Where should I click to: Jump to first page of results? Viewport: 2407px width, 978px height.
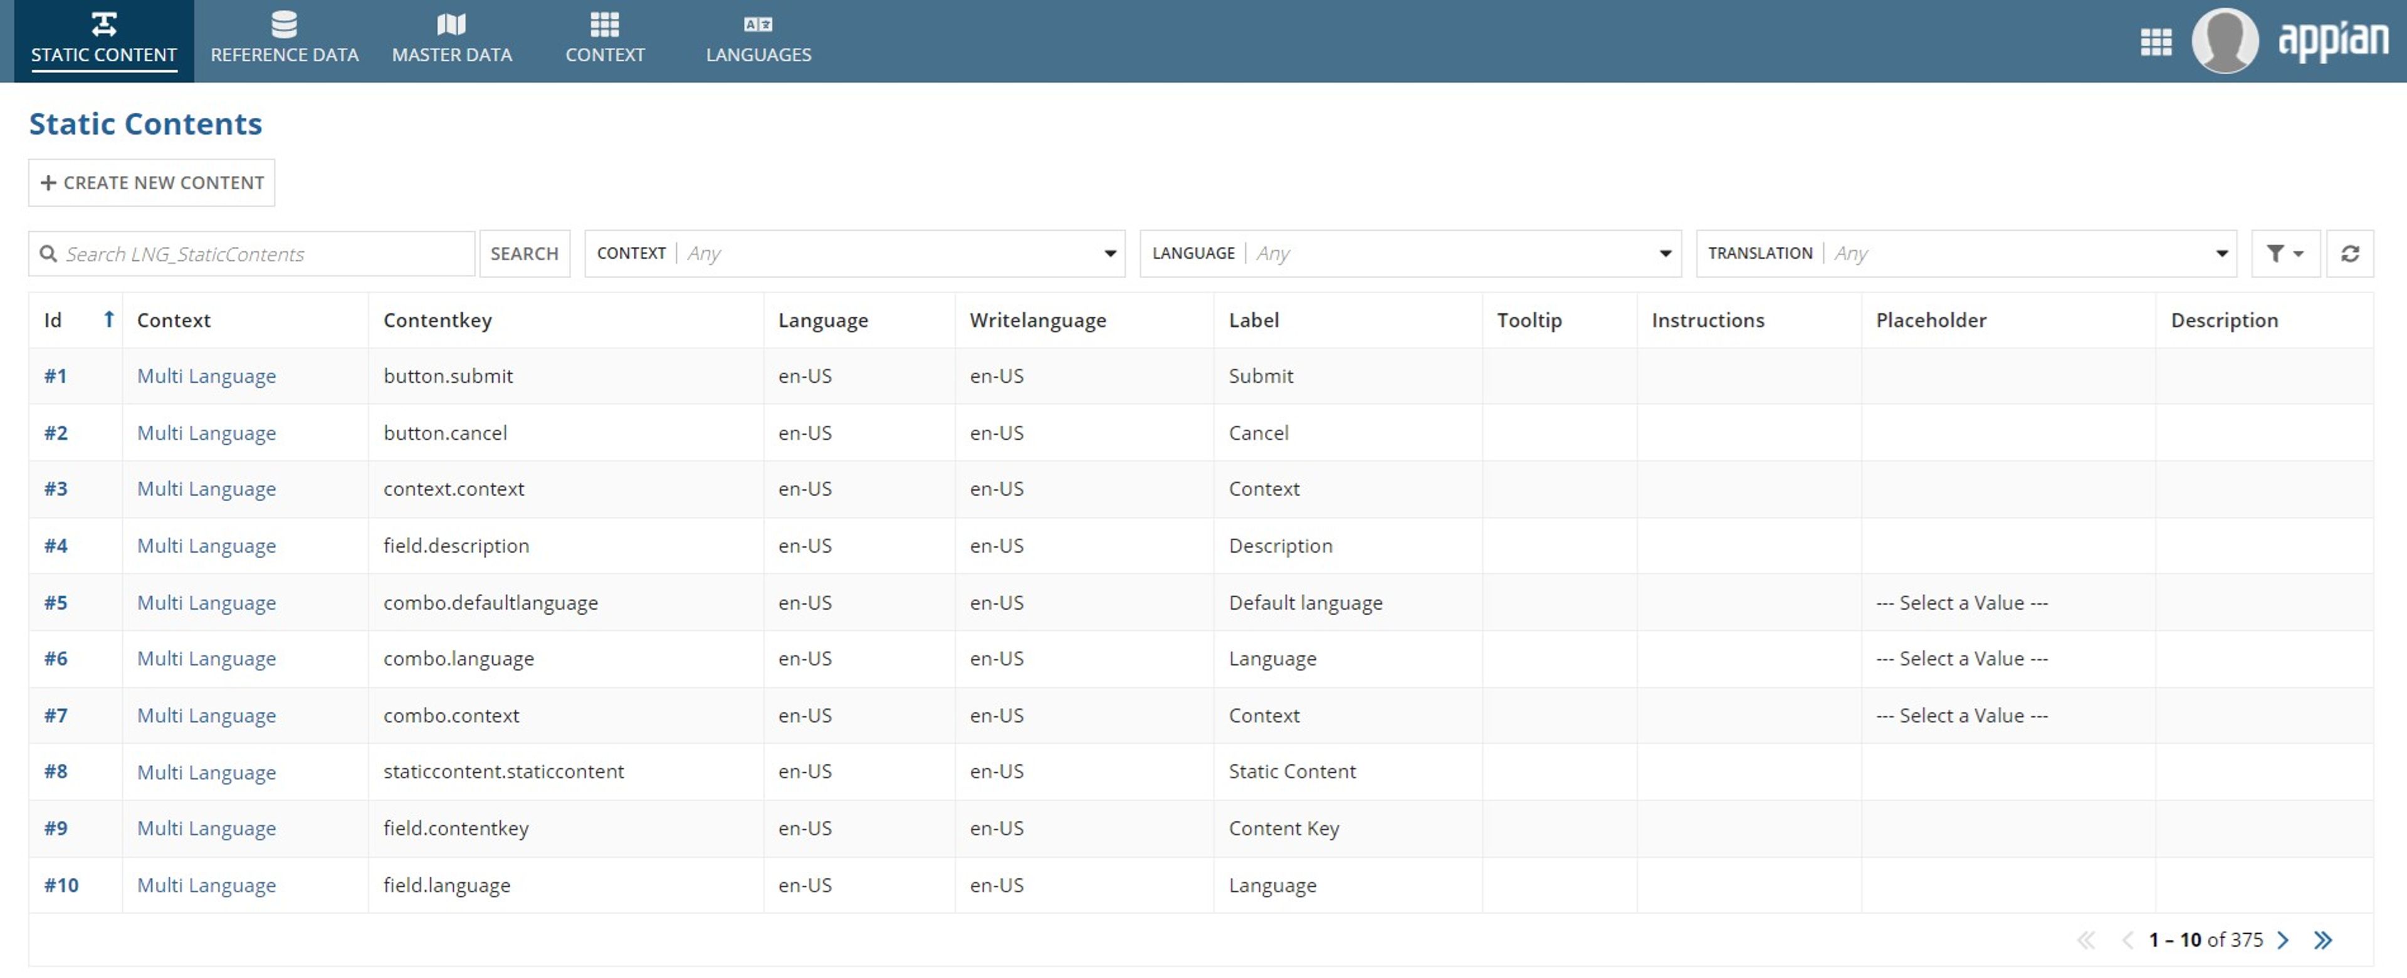point(2085,940)
